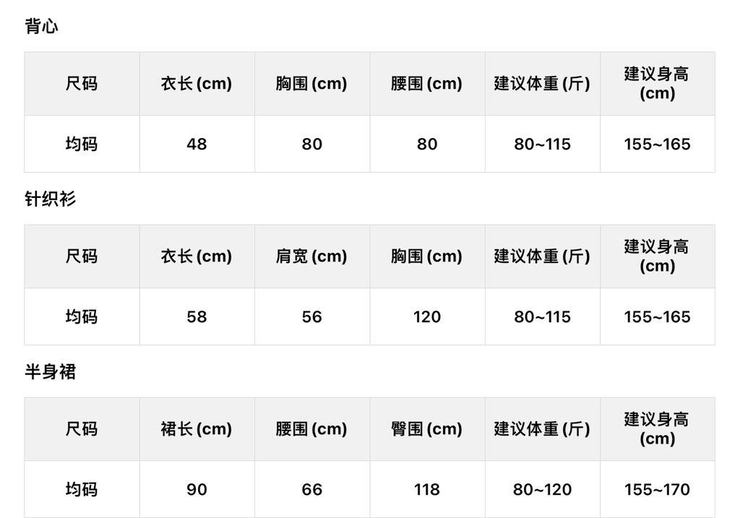Select the 胸围 value 120 cell
The width and height of the screenshot is (740, 518).
(426, 316)
